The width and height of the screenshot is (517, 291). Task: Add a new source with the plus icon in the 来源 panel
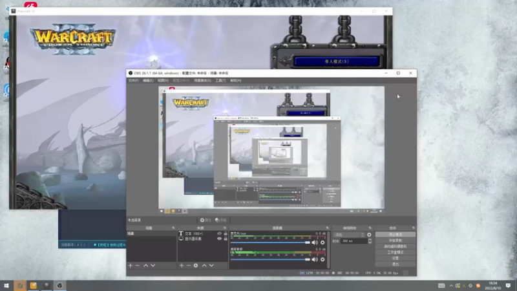(x=182, y=265)
